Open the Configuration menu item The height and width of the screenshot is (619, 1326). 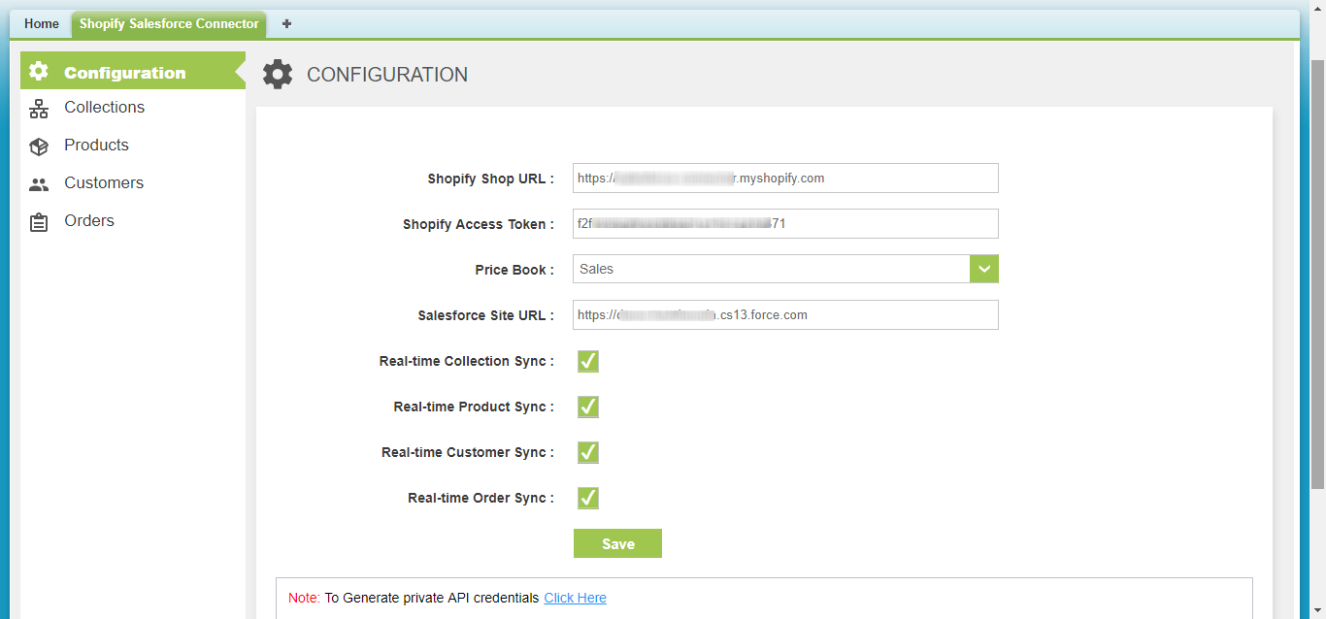pyautogui.click(x=133, y=71)
